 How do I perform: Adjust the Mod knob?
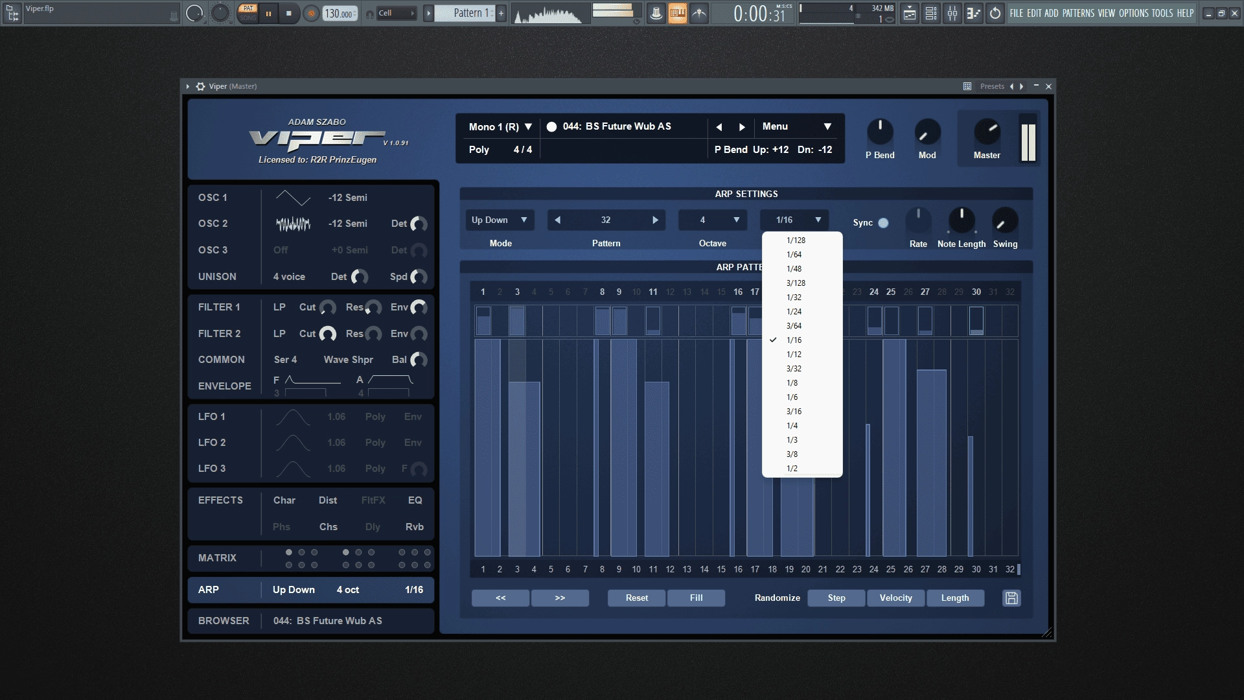coord(927,132)
